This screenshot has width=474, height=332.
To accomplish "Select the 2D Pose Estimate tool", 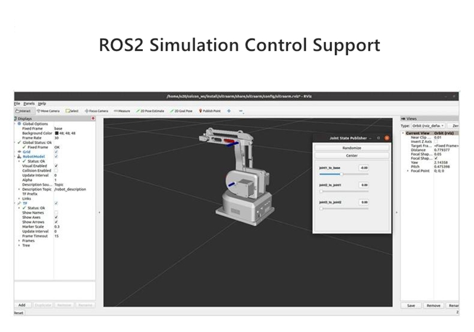I will click(x=150, y=111).
